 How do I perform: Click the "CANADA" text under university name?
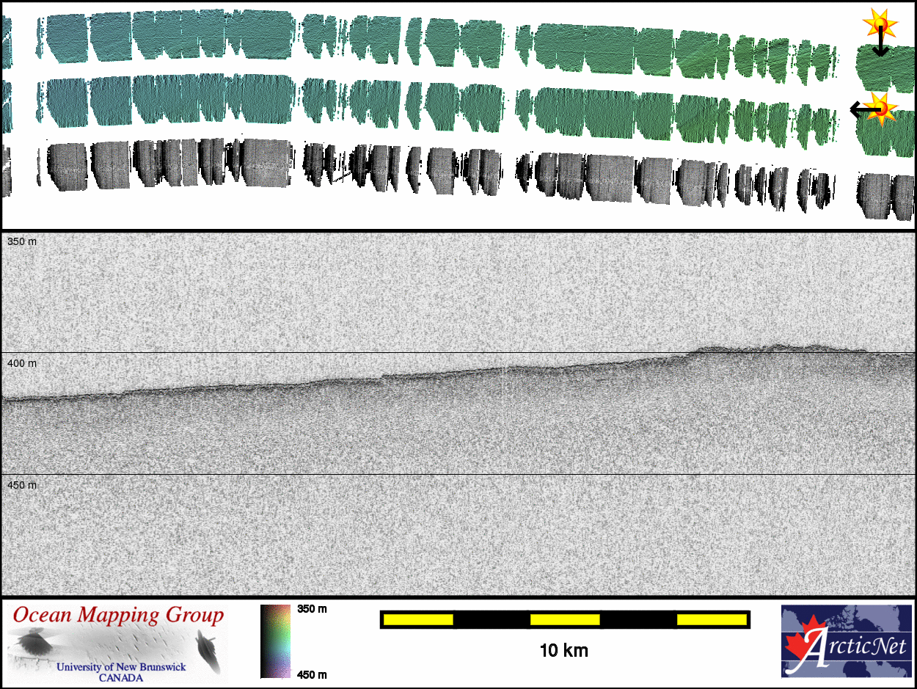click(x=121, y=677)
